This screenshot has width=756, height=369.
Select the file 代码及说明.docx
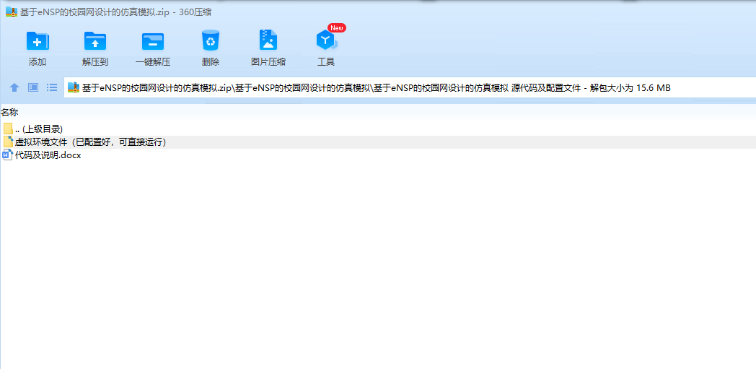(48, 155)
